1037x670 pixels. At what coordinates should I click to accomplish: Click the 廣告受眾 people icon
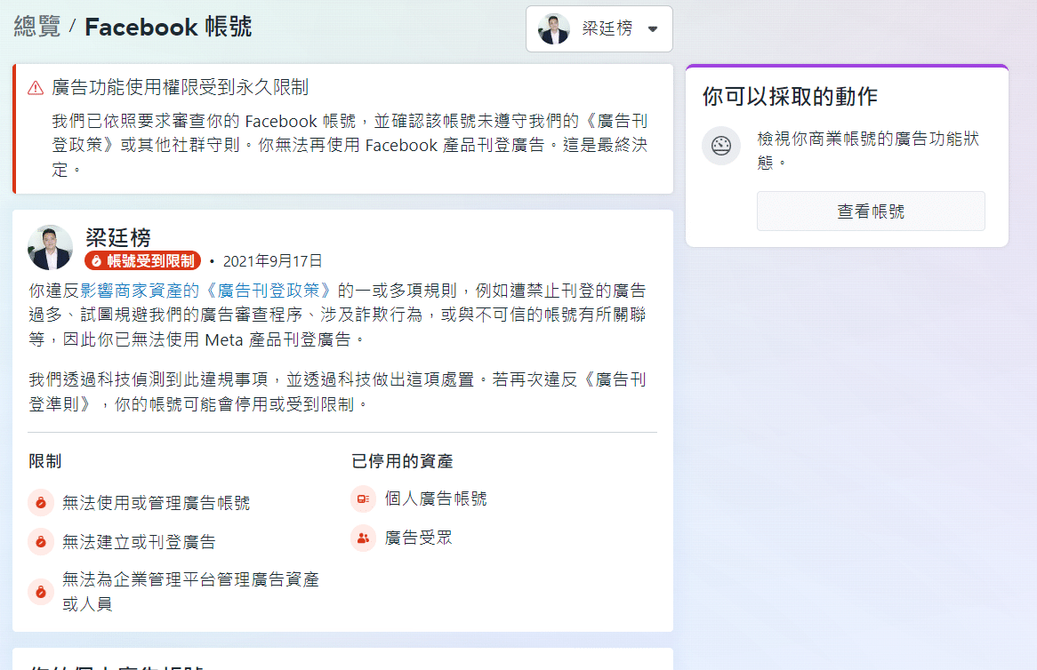pos(363,538)
